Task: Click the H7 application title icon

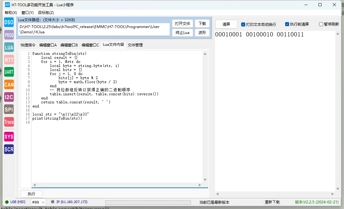Action: tap(7, 5)
